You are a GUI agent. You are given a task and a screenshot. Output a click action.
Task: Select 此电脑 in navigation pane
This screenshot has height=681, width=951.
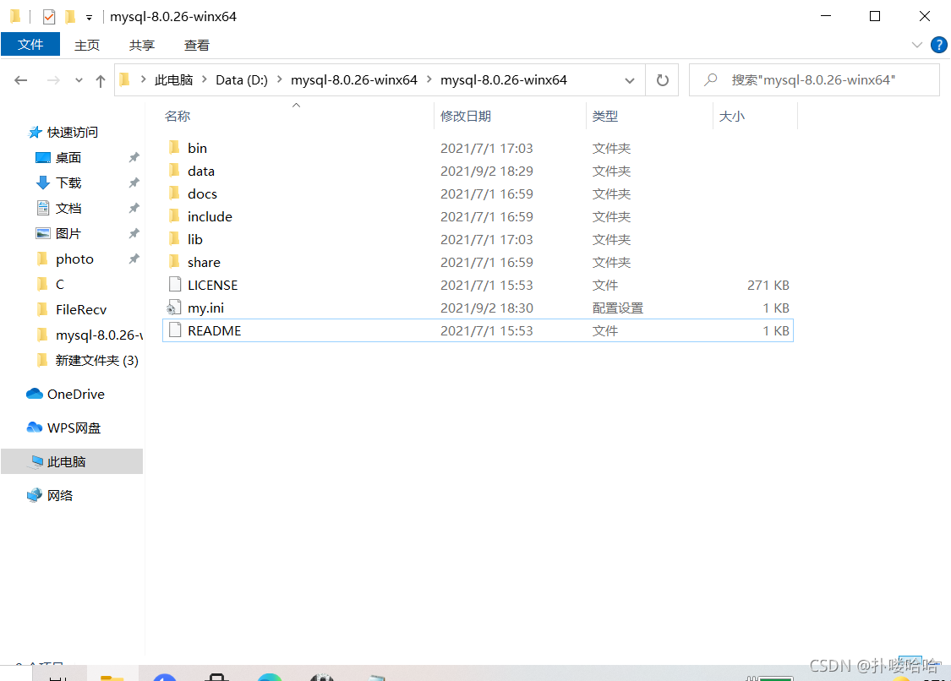pos(66,462)
